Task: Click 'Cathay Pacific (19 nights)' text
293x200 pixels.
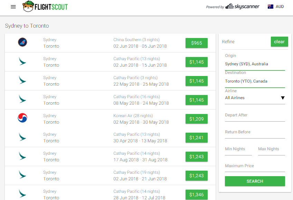Action: click(x=136, y=172)
